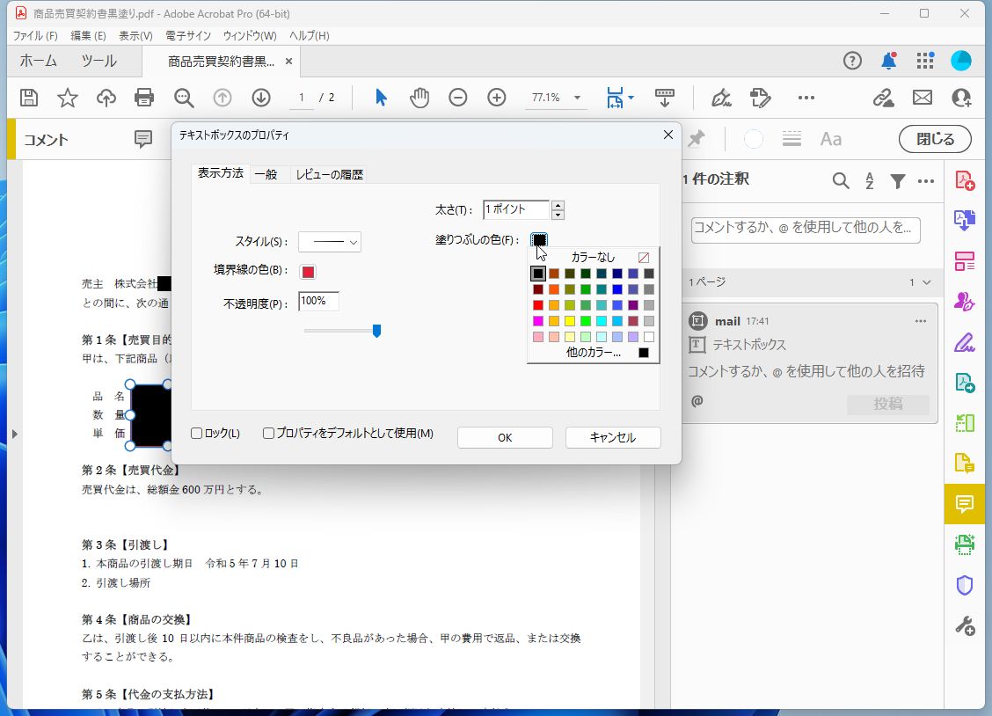This screenshot has width=992, height=716.
Task: Click the cloud upload icon
Action: click(106, 98)
